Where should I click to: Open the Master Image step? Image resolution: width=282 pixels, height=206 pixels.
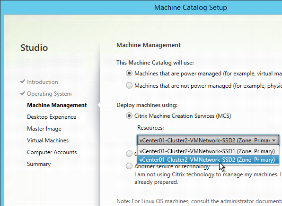click(44, 129)
